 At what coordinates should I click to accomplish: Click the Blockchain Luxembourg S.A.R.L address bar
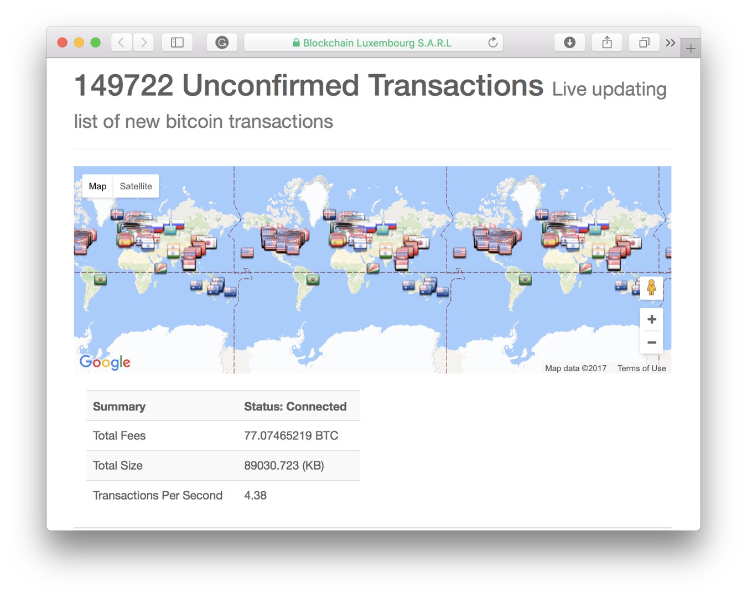pyautogui.click(x=373, y=43)
